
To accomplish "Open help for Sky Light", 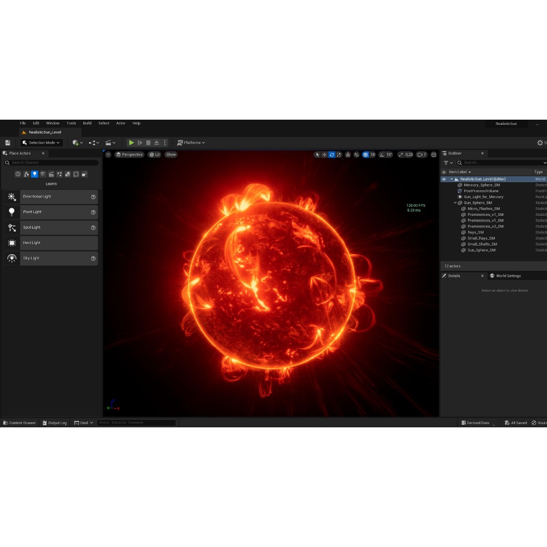I will pyautogui.click(x=93, y=258).
